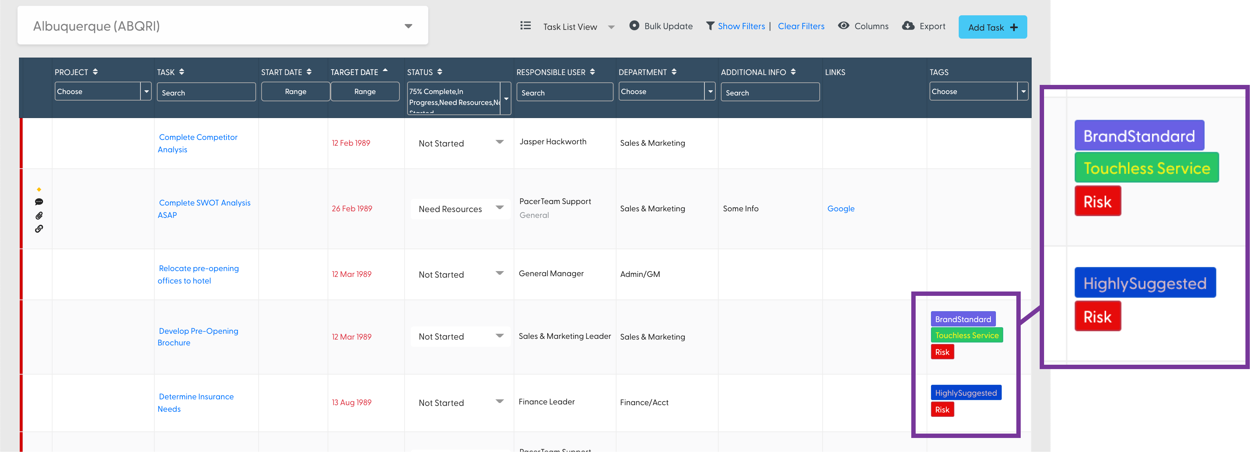Open the Department filter Choose dropdown
The width and height of the screenshot is (1252, 454).
[666, 91]
